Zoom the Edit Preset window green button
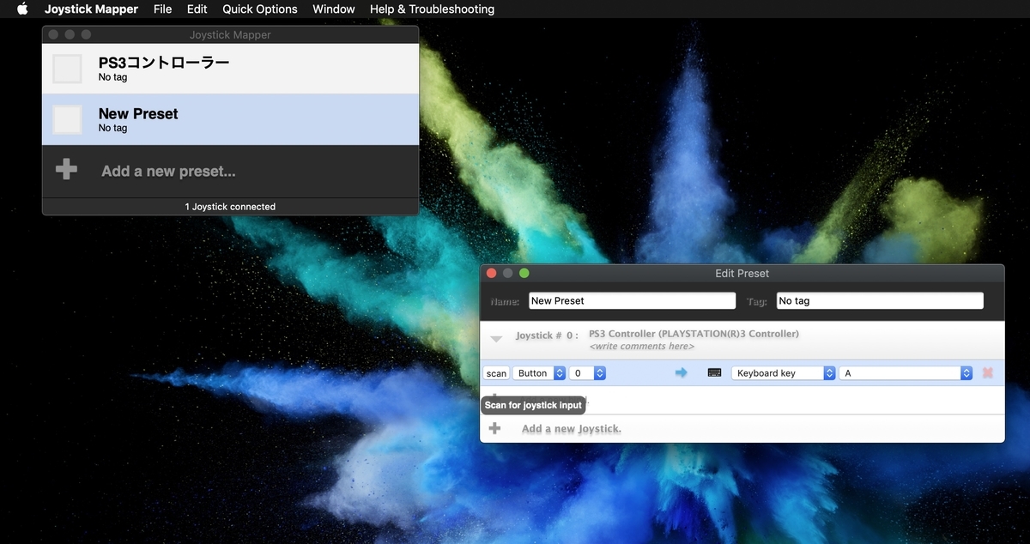Image resolution: width=1030 pixels, height=544 pixels. click(524, 273)
